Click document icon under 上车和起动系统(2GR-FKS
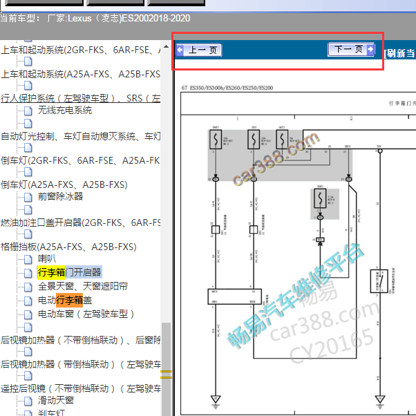 [28, 62]
